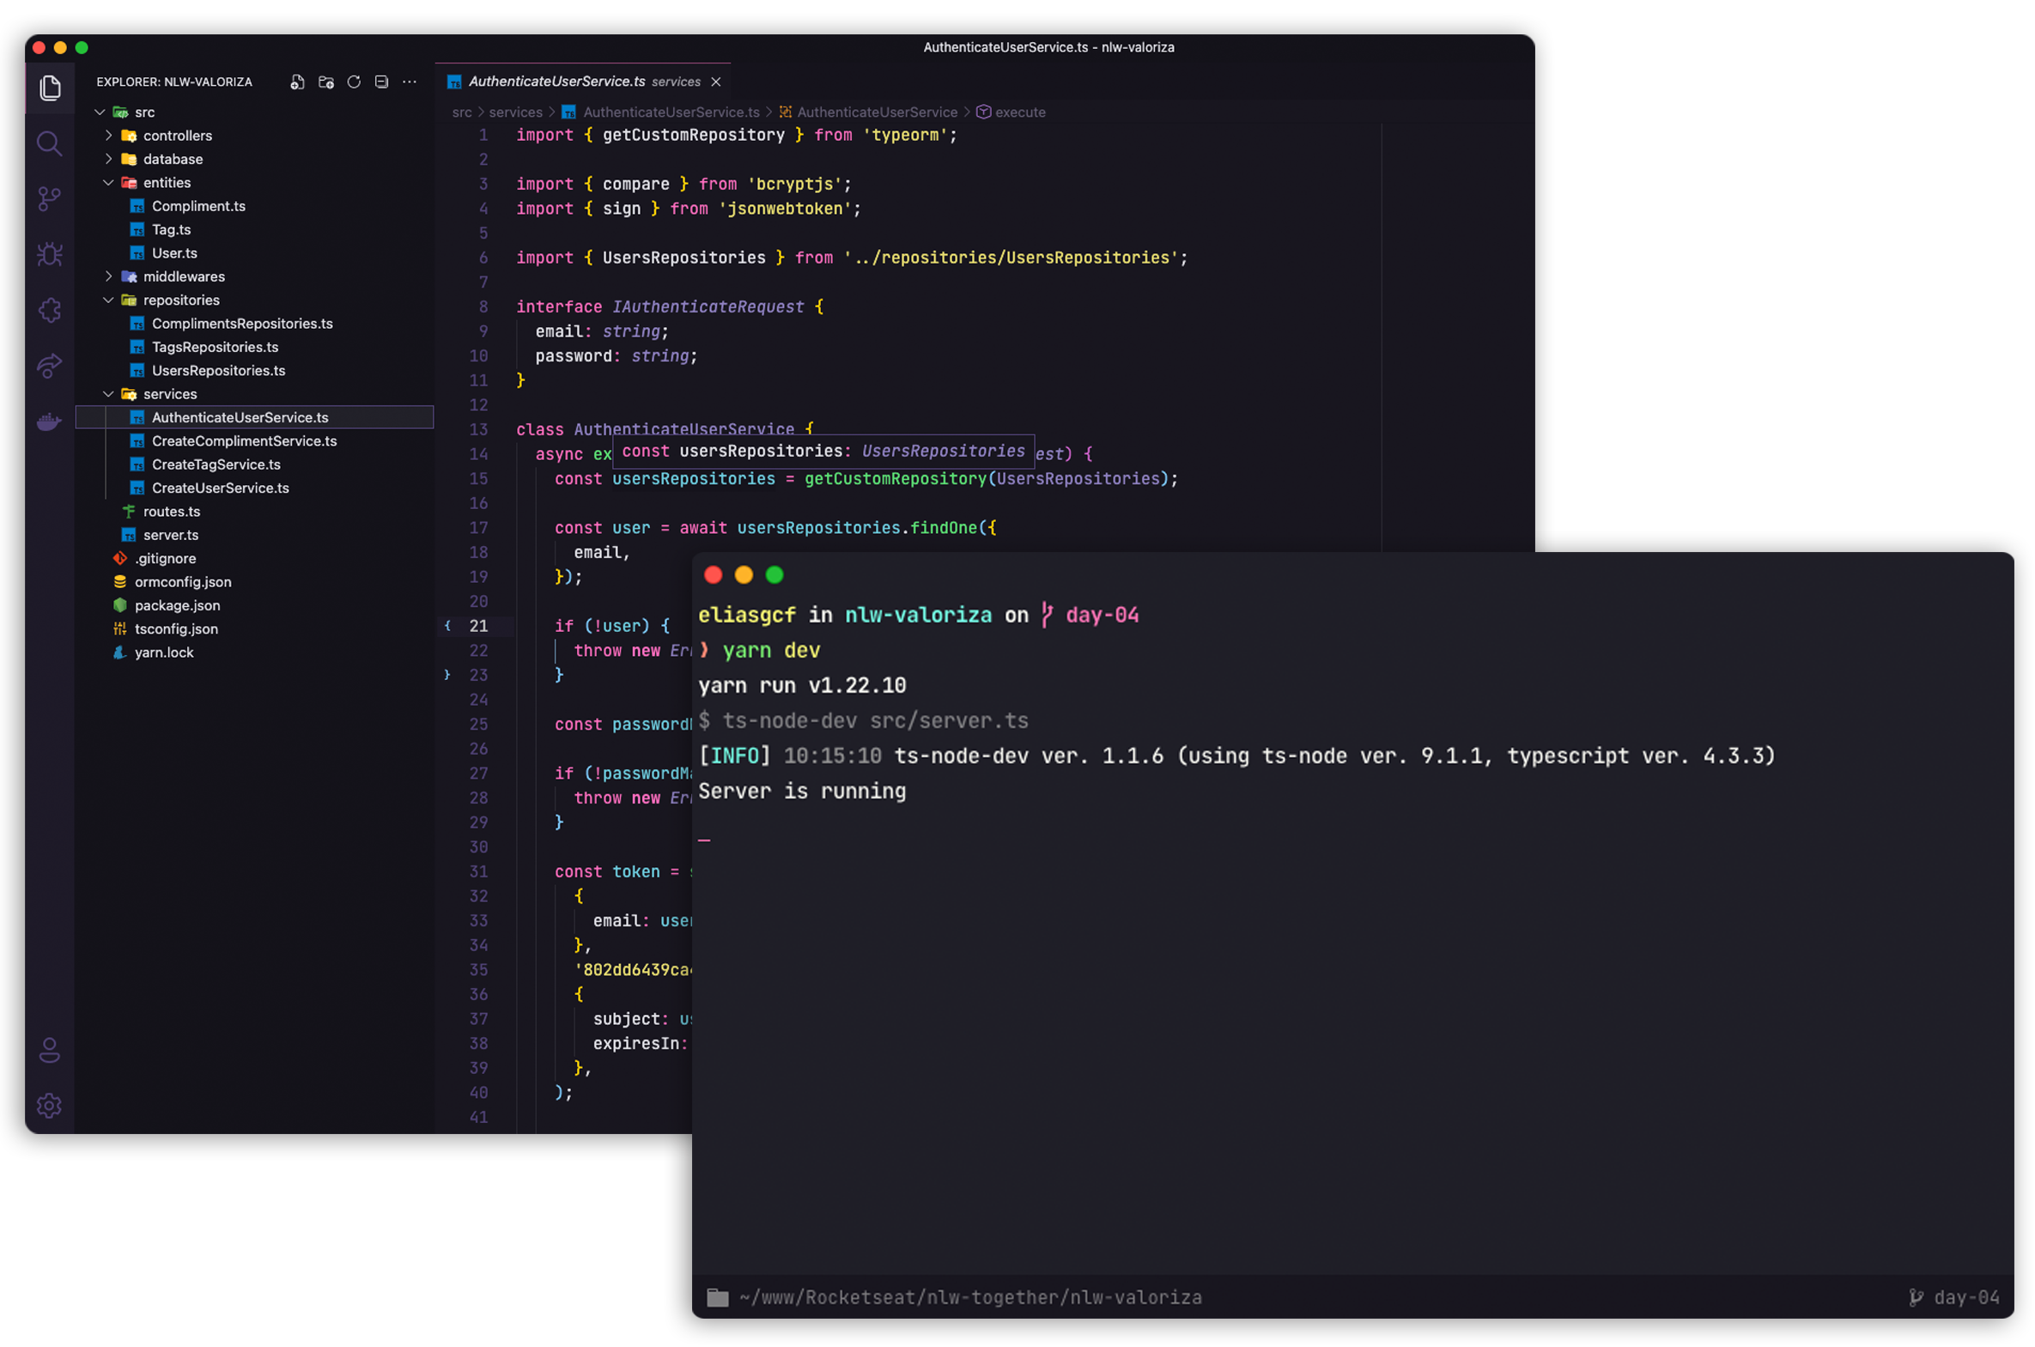
Task: Collapse all folders in explorer
Action: point(381,82)
